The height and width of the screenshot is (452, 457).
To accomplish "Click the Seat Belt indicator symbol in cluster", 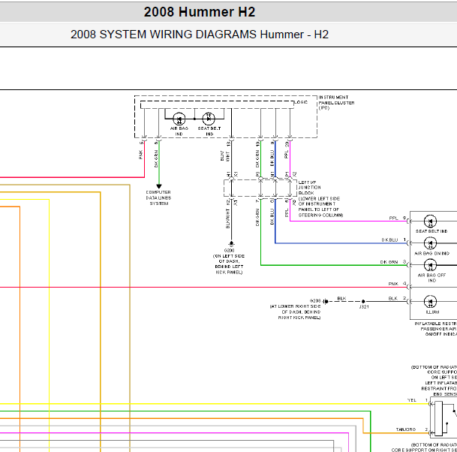I will (x=209, y=119).
